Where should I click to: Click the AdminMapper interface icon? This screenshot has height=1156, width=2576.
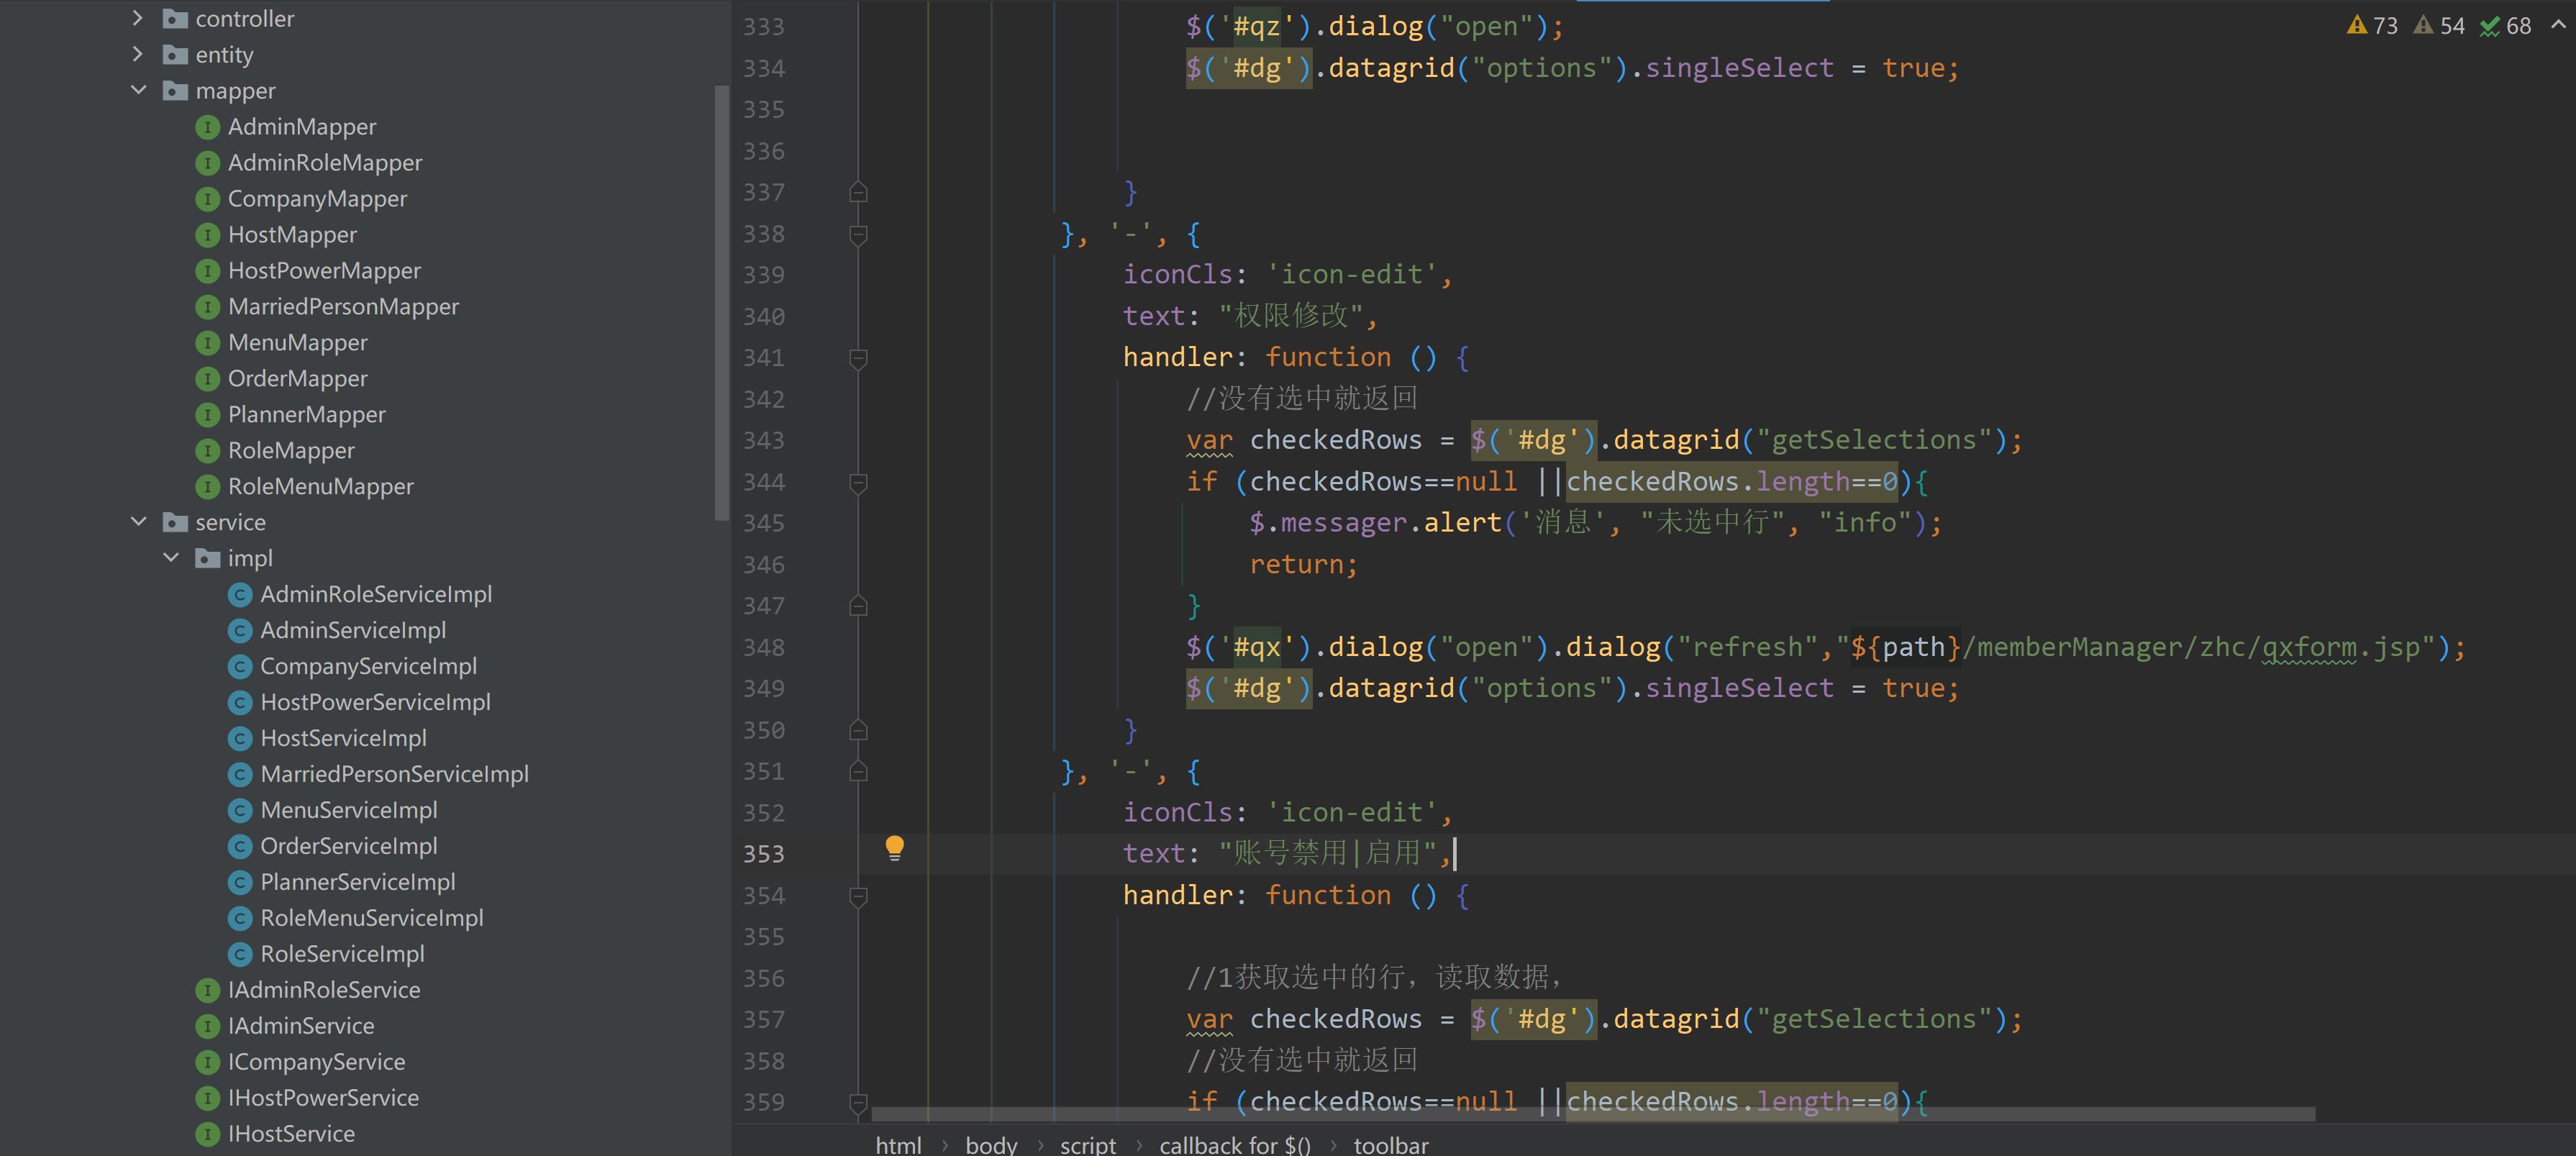207,127
